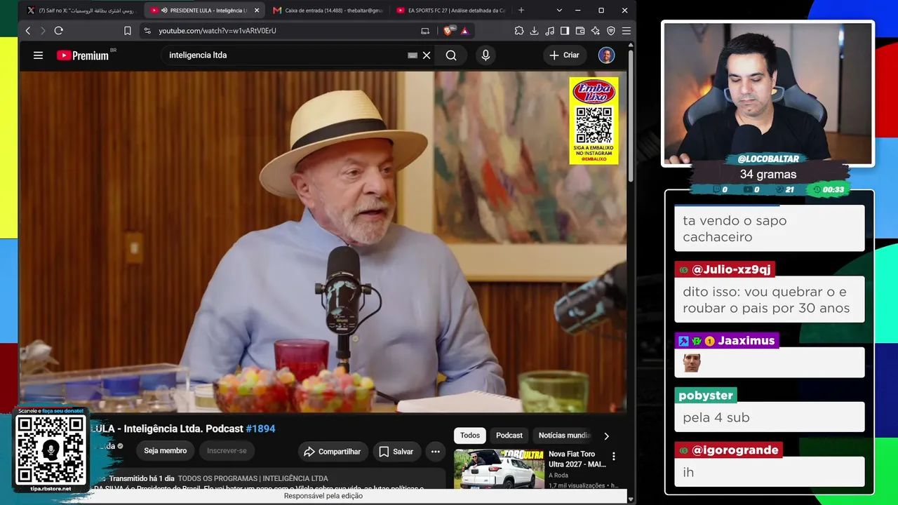Image resolution: width=898 pixels, height=505 pixels.
Task: Click the Inscrever-se button
Action: (227, 451)
